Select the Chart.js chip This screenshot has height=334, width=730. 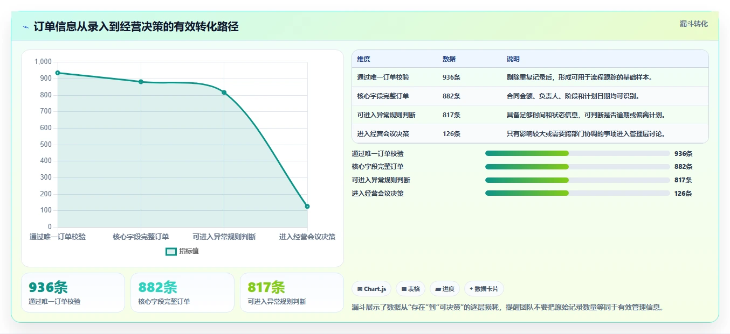tap(372, 289)
